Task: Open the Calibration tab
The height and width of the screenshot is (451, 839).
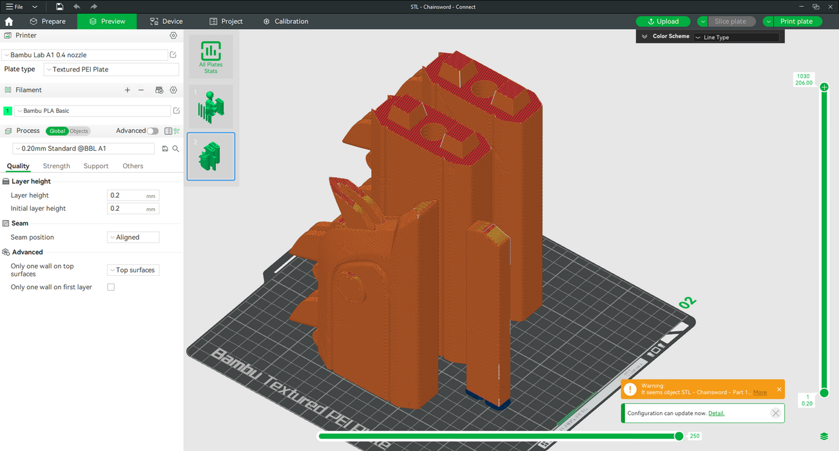Action: (x=285, y=21)
